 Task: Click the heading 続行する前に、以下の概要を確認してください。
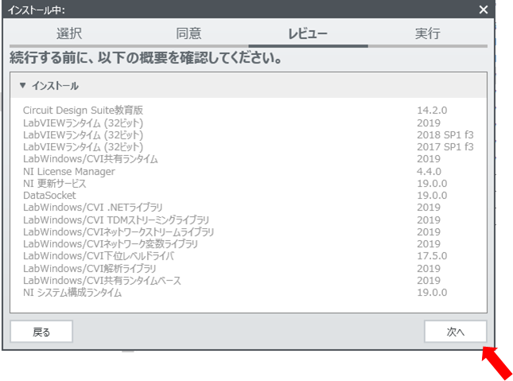(x=146, y=58)
